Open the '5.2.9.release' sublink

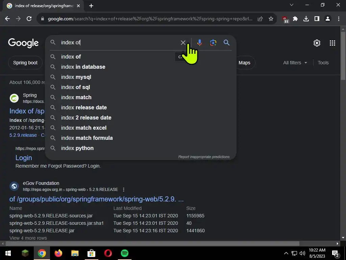click(23, 135)
